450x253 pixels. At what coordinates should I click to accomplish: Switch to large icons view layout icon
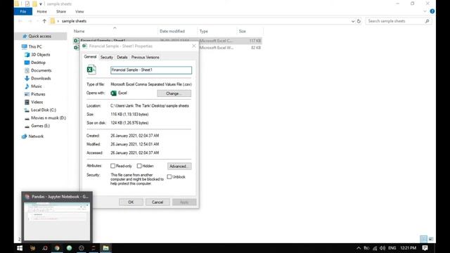(x=431, y=239)
